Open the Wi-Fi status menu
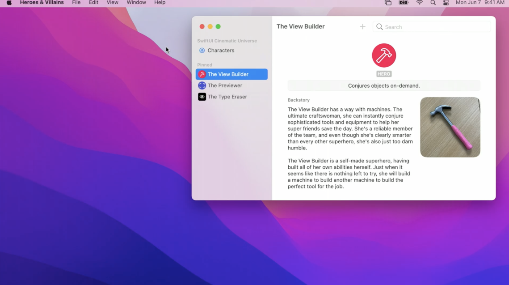Viewport: 509px width, 285px height. click(x=420, y=3)
